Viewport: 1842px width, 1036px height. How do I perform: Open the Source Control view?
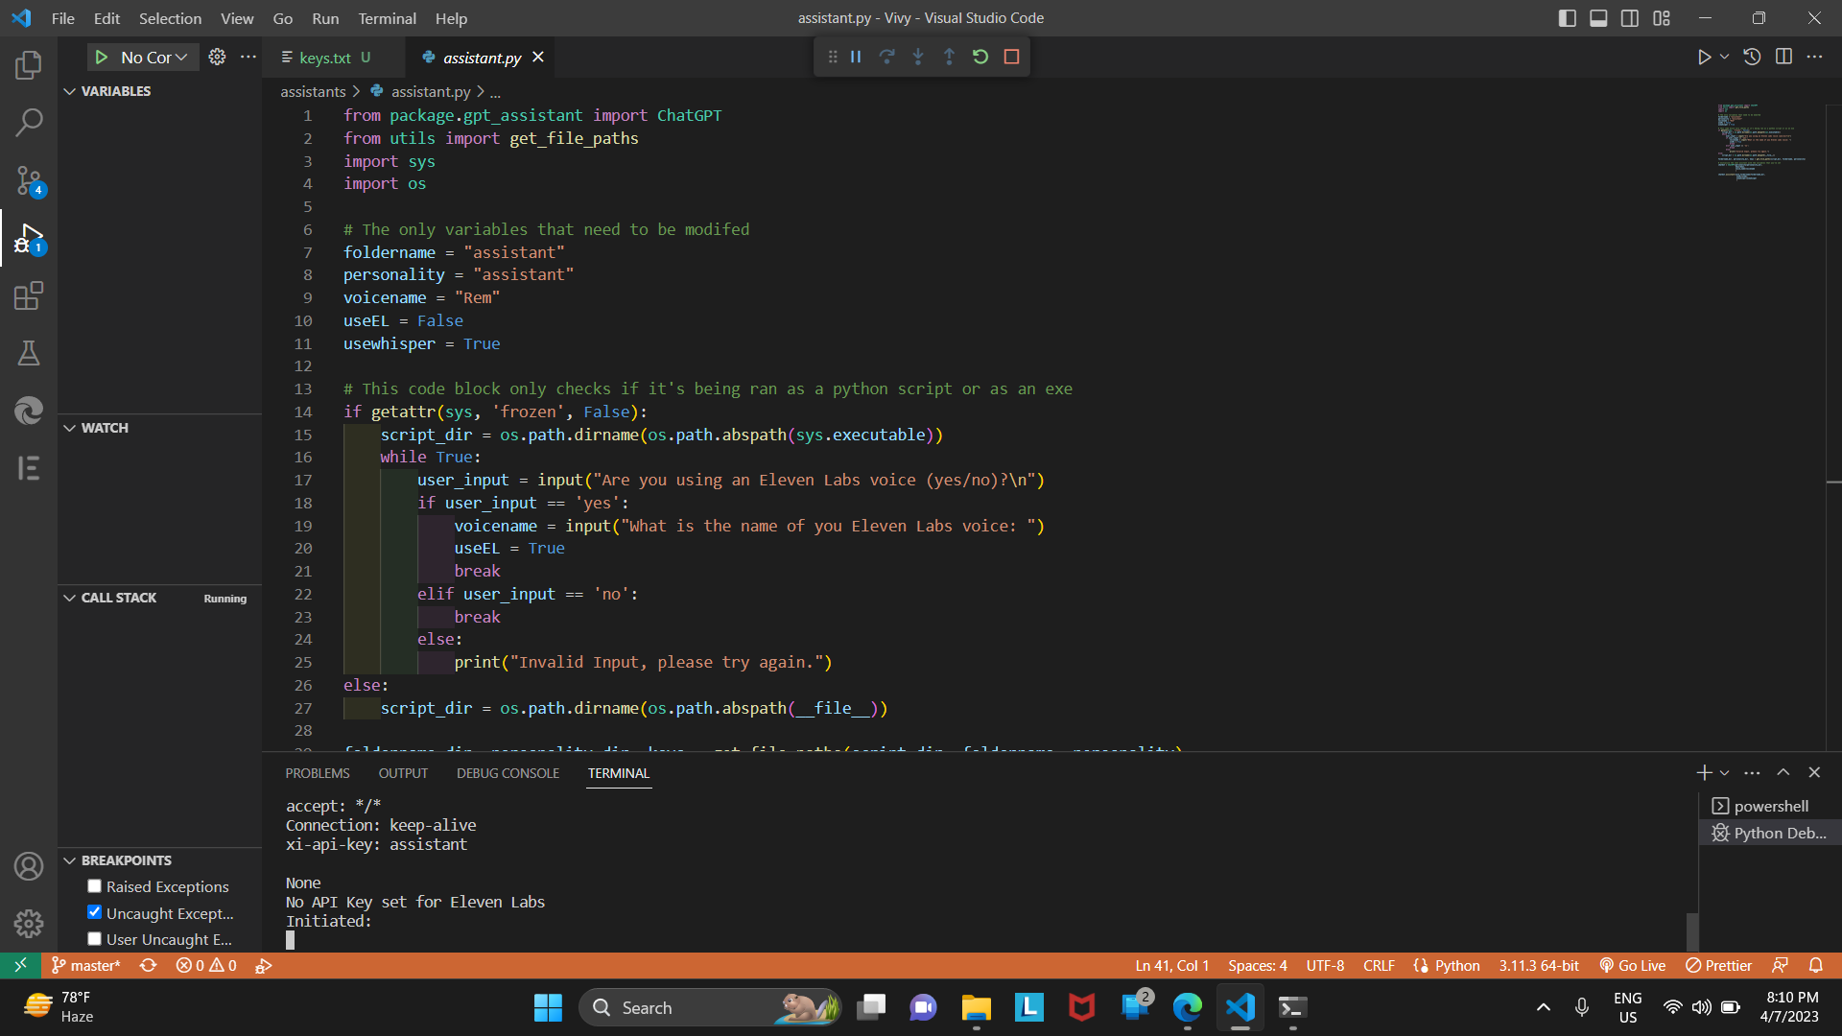pos(29,180)
